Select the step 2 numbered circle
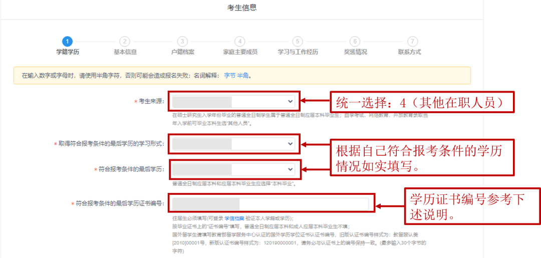Image resolution: width=541 pixels, height=258 pixels. tap(125, 42)
